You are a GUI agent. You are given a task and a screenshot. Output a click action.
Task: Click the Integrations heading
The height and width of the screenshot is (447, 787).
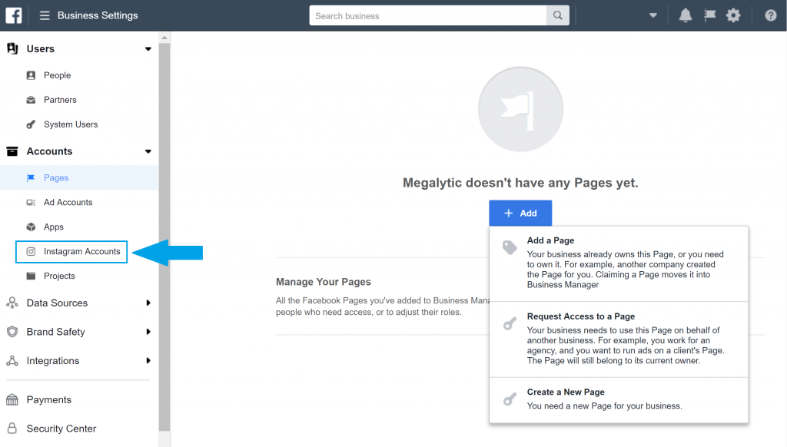point(53,361)
